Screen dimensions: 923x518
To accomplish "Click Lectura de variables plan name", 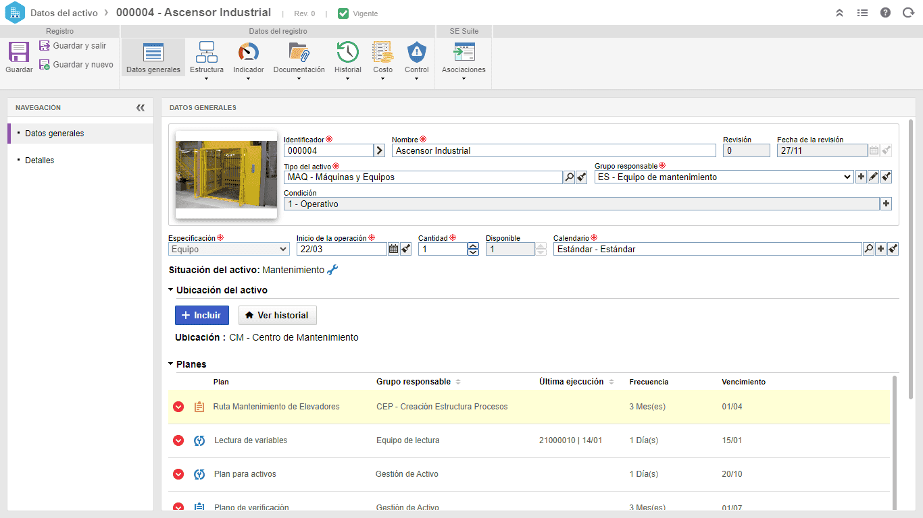I will (251, 440).
